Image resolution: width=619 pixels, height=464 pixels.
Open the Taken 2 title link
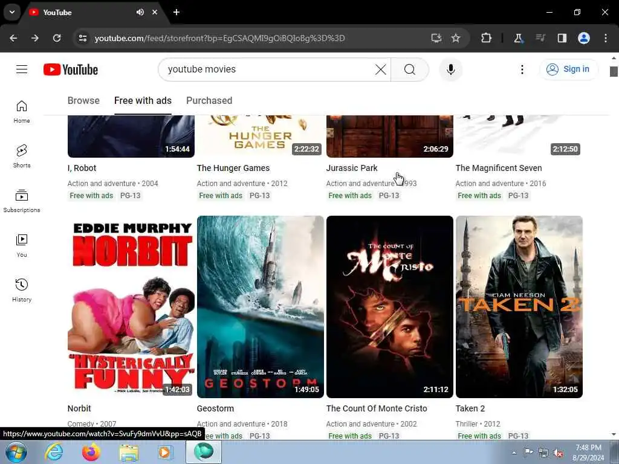tap(470, 408)
